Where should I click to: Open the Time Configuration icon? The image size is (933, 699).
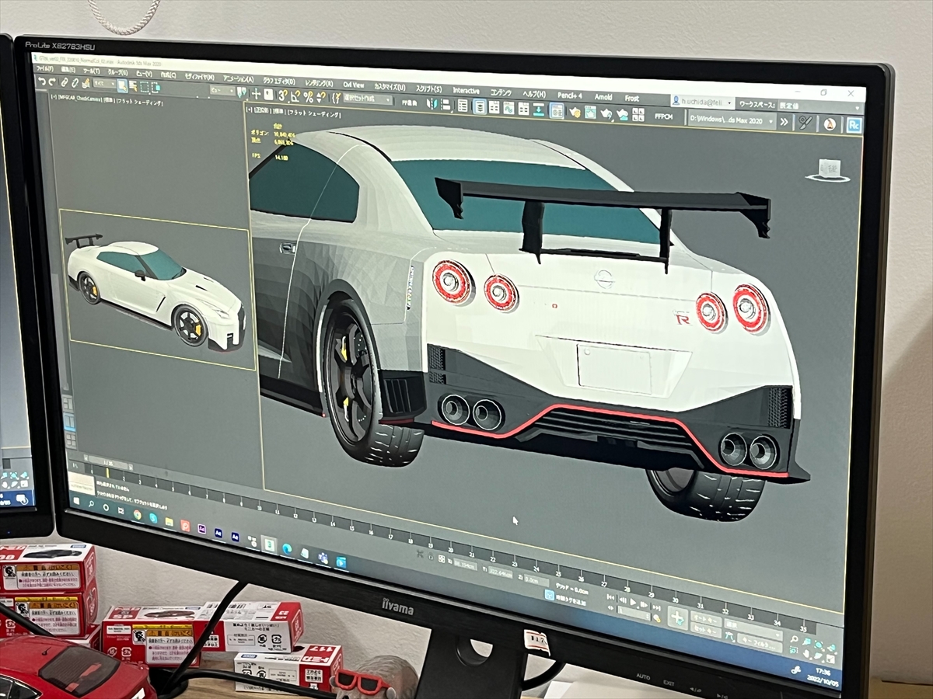pyautogui.click(x=657, y=617)
